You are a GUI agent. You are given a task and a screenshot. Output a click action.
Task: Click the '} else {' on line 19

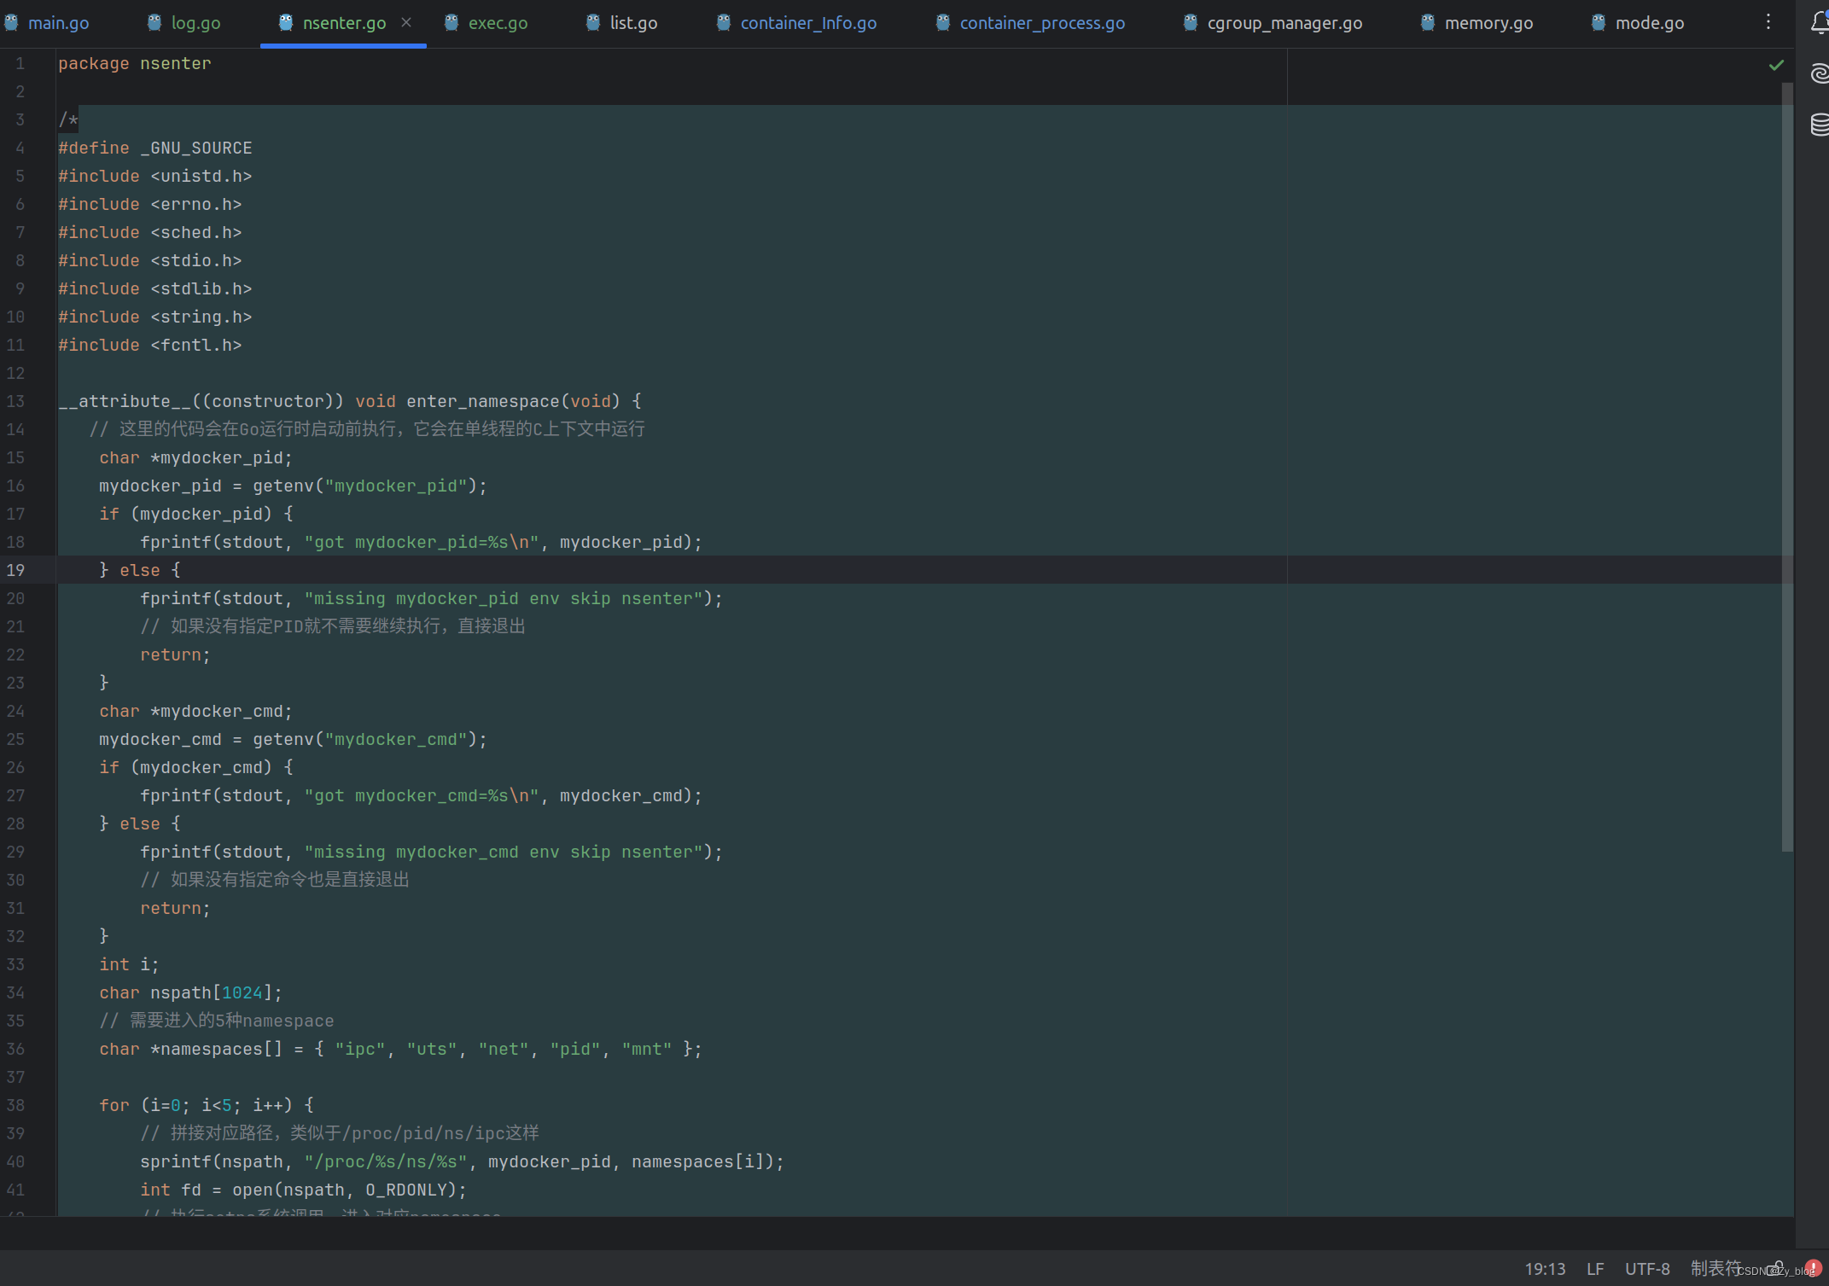click(139, 570)
